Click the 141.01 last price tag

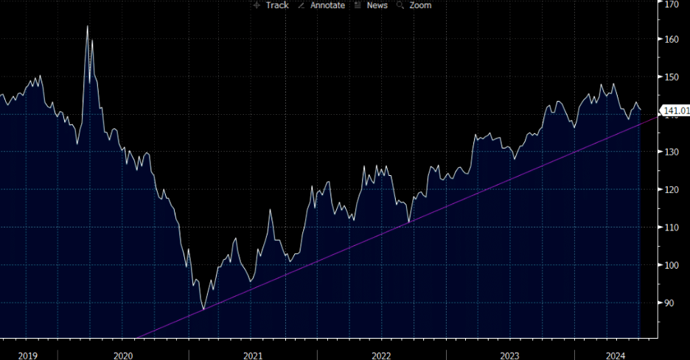[x=675, y=111]
